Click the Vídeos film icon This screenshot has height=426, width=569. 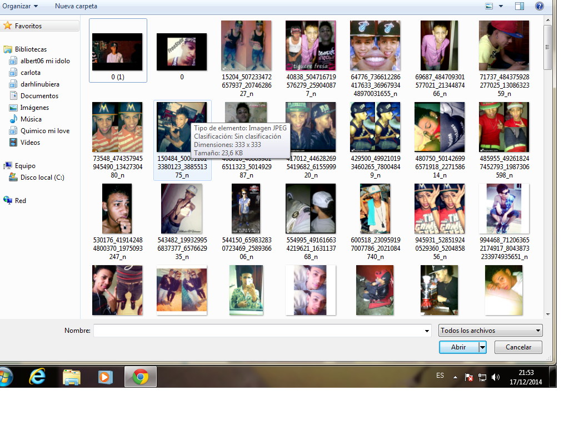[13, 143]
